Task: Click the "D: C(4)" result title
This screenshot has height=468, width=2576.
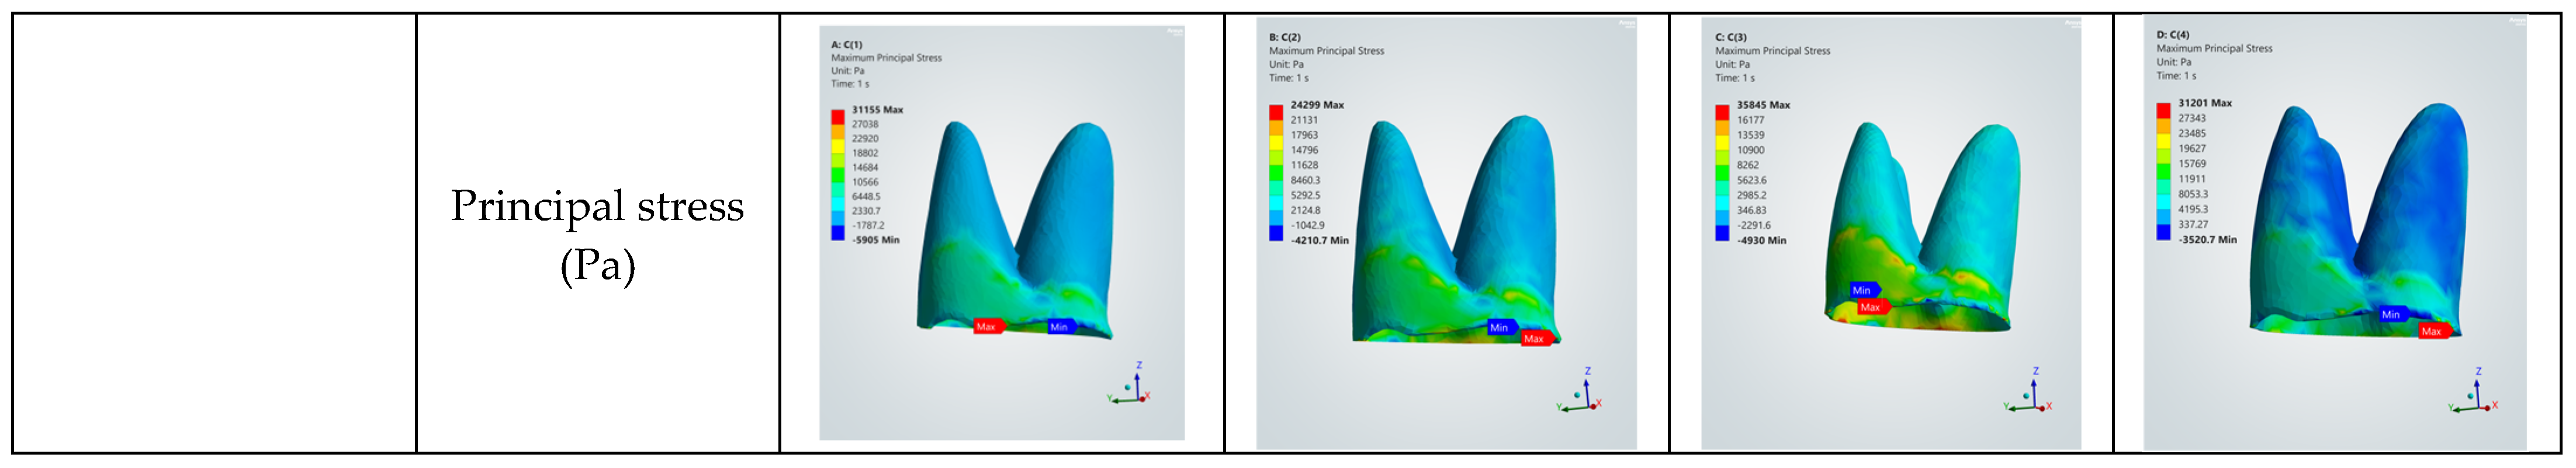Action: (x=2175, y=35)
